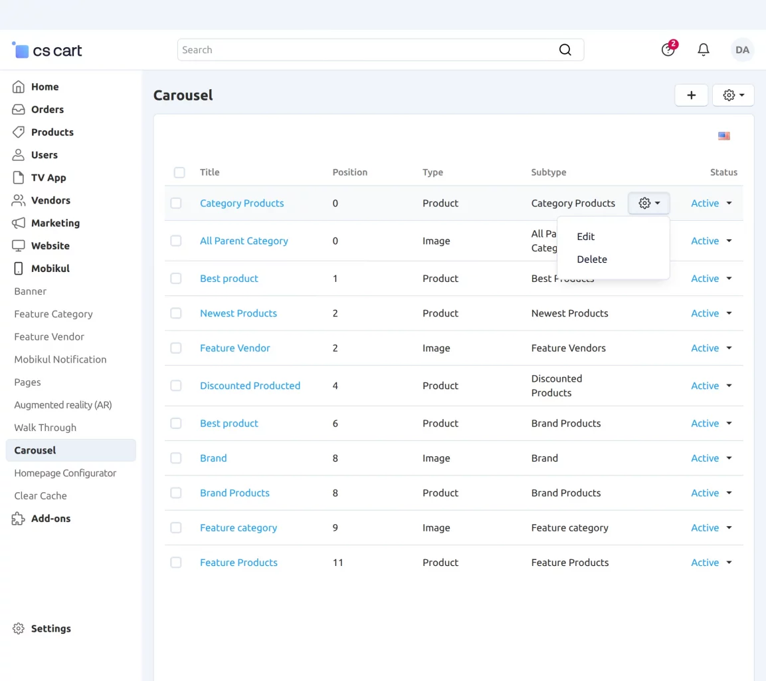The image size is (766, 681).
Task: Toggle the select-all checkbox in the header
Action: 179,172
